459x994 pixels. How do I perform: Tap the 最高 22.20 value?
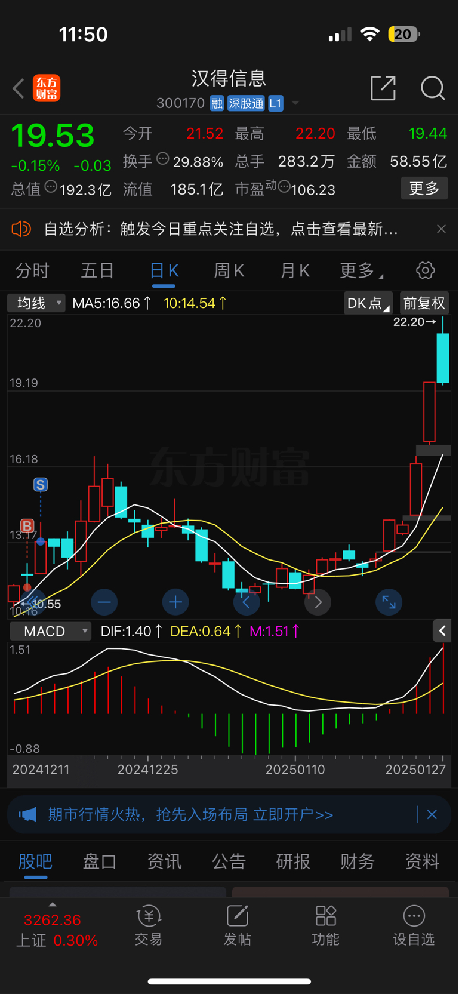coord(315,133)
